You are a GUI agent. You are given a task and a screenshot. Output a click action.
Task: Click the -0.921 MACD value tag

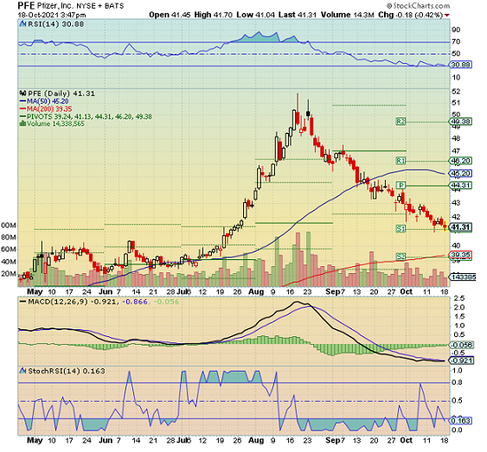click(462, 360)
